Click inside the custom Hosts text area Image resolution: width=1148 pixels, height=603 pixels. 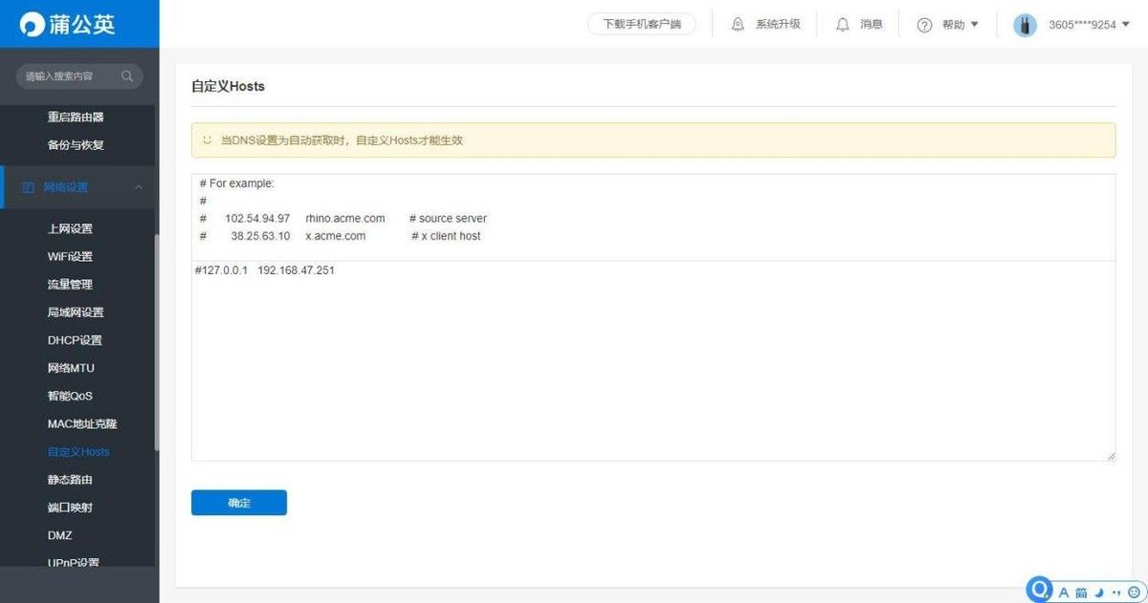652,363
